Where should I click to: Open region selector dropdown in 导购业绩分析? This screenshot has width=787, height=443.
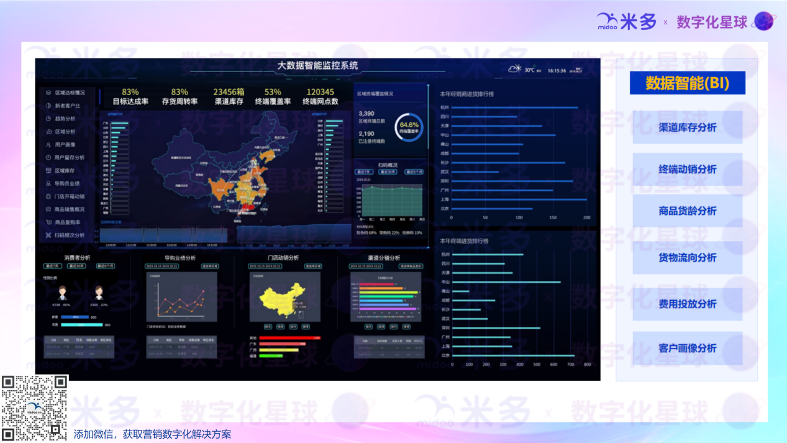[209, 266]
